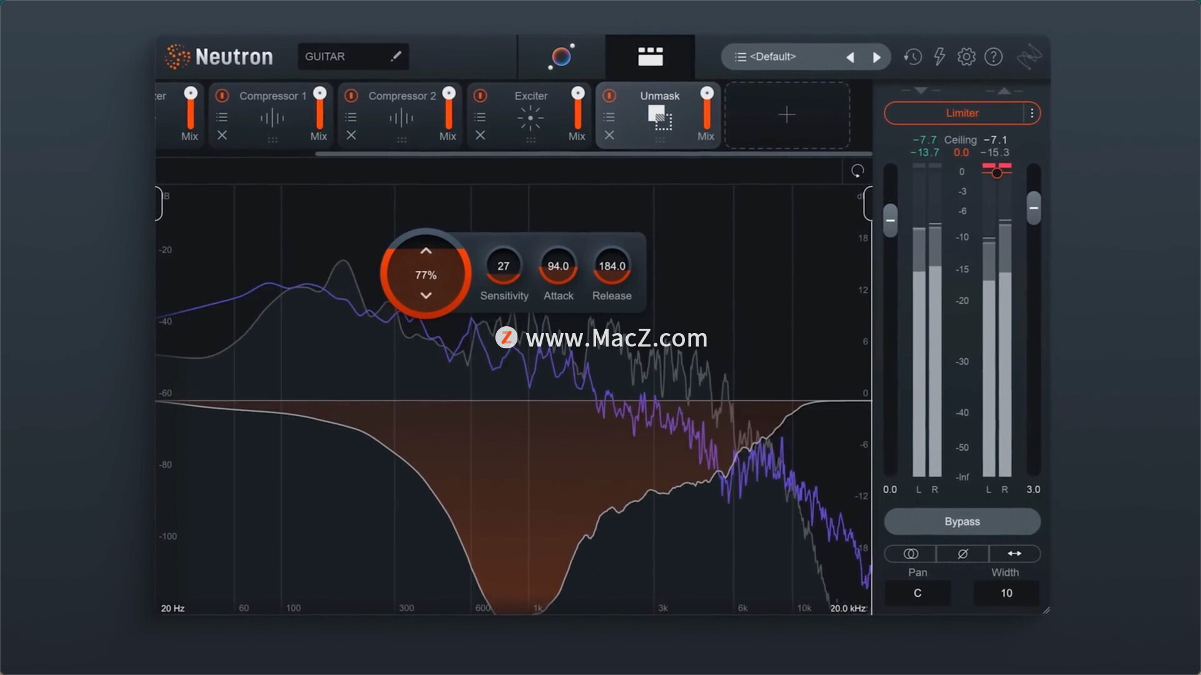Viewport: 1201px width, 675px height.
Task: Toggle Exciter module power button
Action: pyautogui.click(x=480, y=96)
